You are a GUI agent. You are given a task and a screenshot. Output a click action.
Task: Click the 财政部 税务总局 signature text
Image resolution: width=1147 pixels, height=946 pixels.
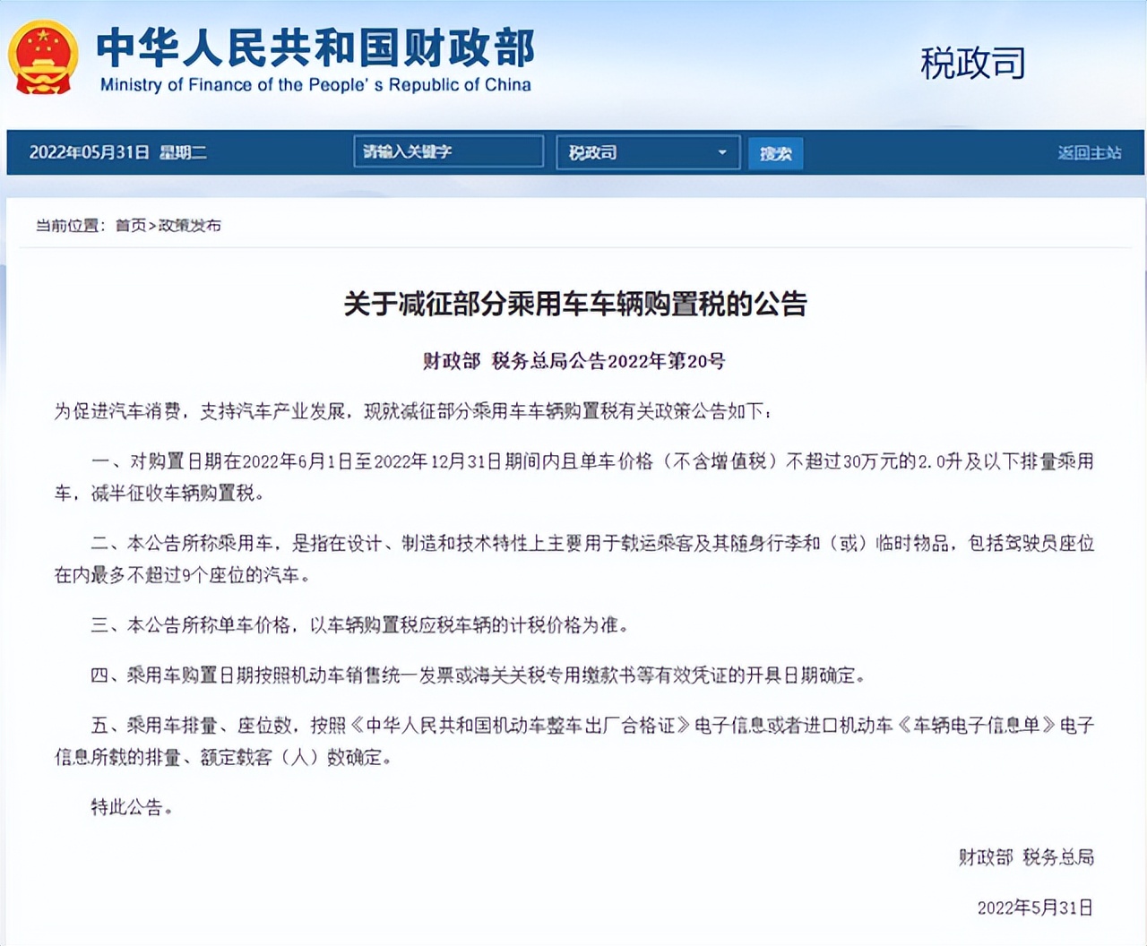pyautogui.click(x=1024, y=857)
